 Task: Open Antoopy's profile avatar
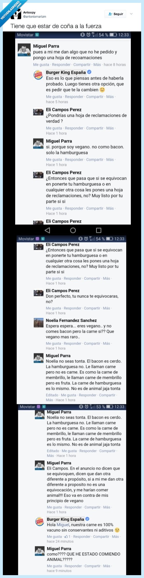pos(17,14)
